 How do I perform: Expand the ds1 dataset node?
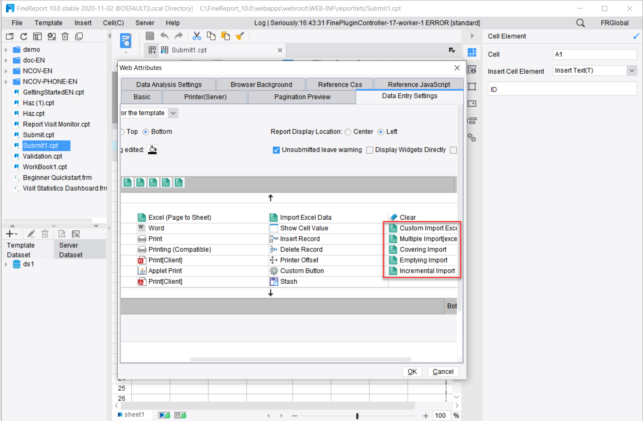coord(6,264)
